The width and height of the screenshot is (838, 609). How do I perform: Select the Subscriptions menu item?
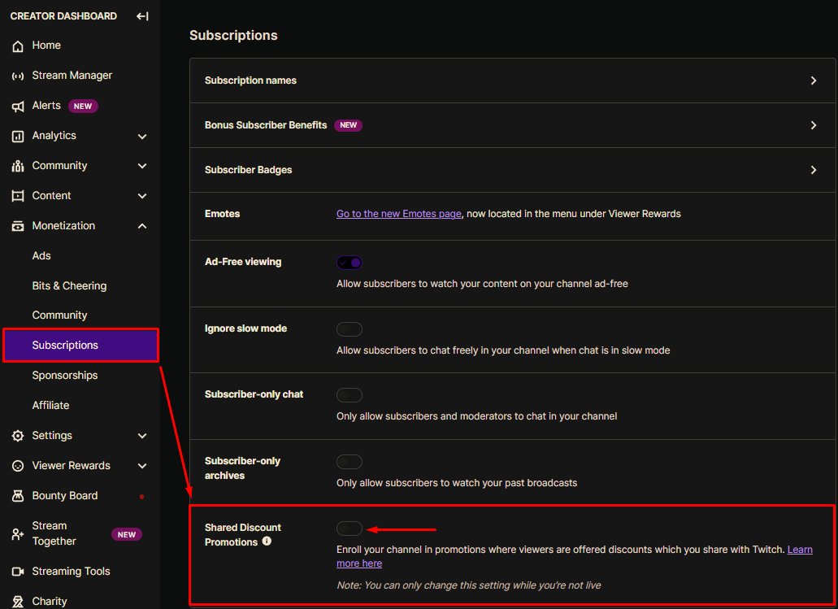pos(80,346)
